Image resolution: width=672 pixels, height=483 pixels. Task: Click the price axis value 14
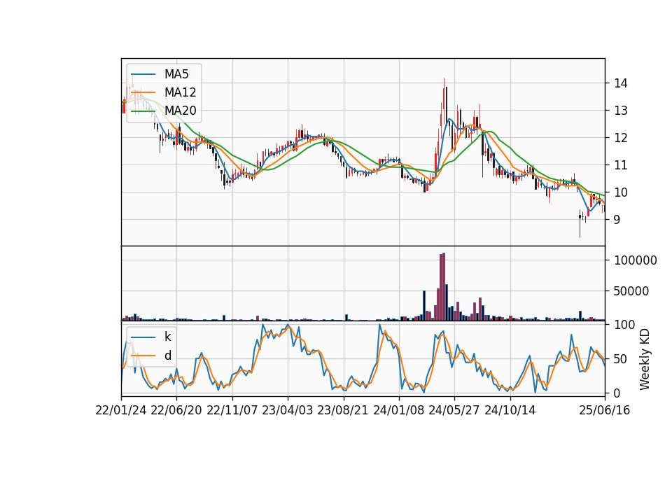tap(621, 83)
